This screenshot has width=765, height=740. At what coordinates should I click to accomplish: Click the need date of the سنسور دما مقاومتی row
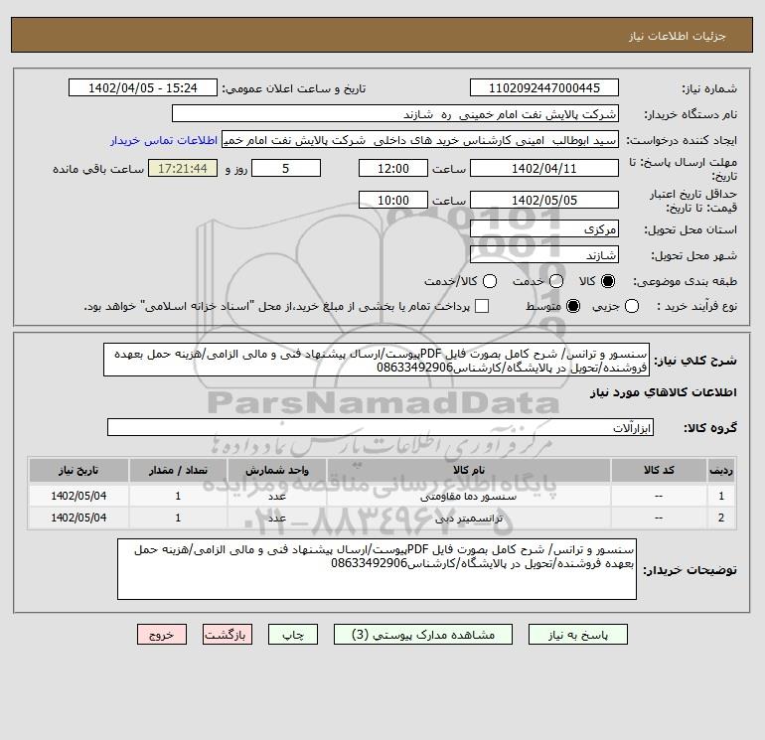[x=78, y=496]
